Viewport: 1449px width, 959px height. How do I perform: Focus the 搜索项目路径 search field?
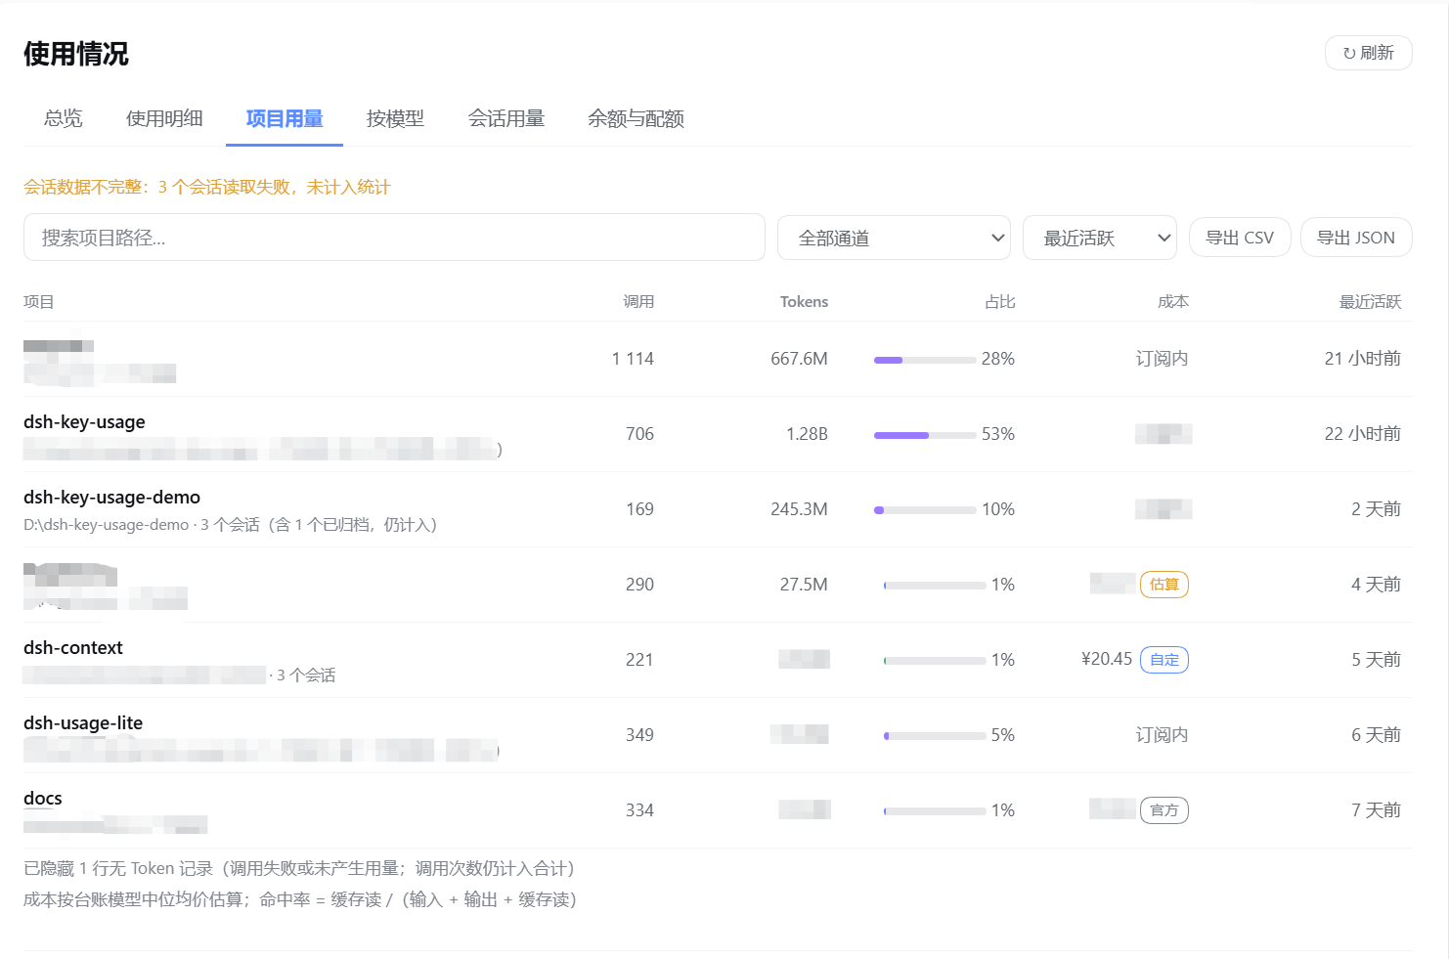[394, 238]
